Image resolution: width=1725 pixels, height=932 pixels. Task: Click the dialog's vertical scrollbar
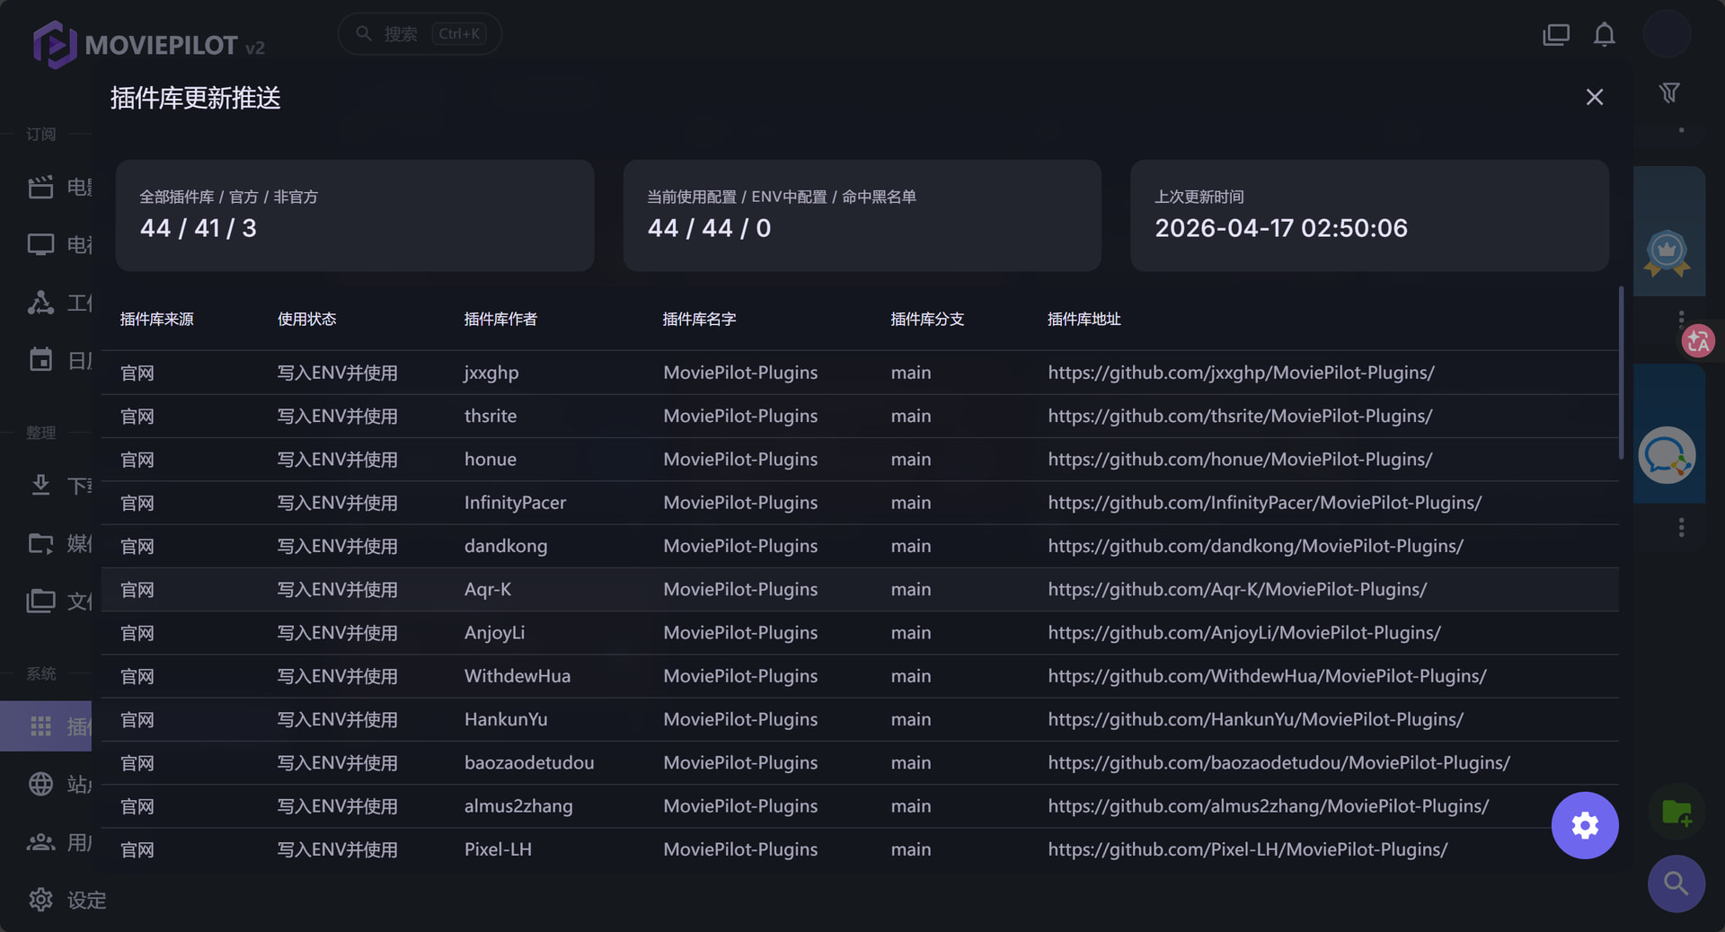(x=1621, y=374)
